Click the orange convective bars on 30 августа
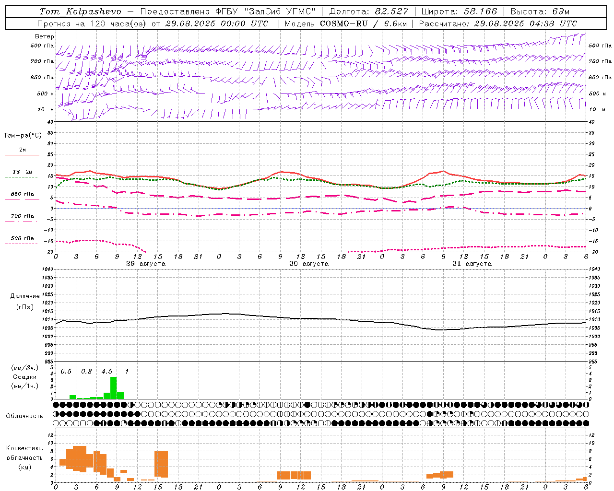 [x=294, y=475]
